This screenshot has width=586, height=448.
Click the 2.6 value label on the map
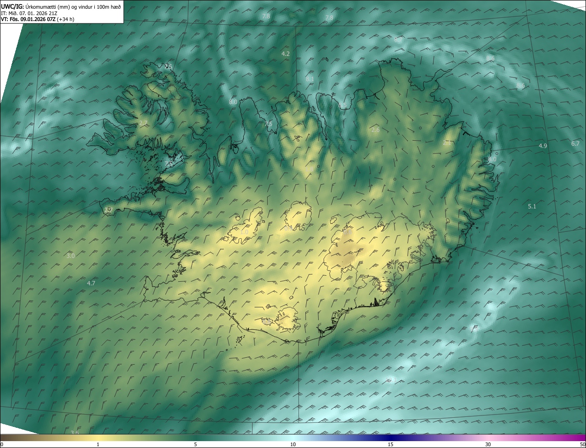(x=375, y=130)
